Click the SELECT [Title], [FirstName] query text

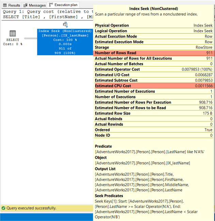(x=48, y=17)
